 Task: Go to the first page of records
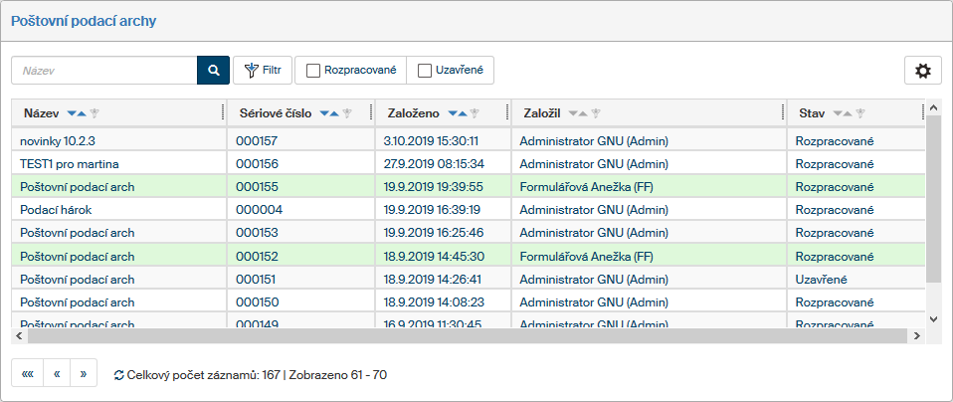28,374
